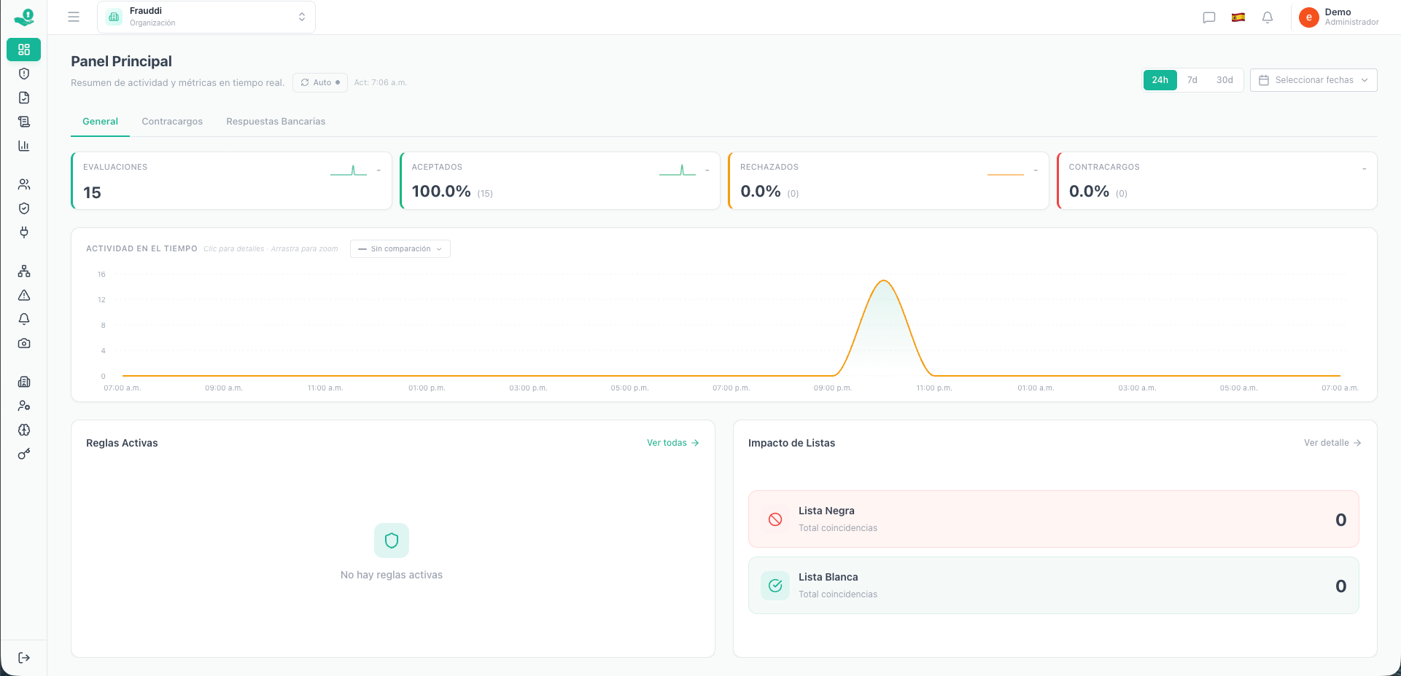Expand the Seleccionar fechas date picker
Image resolution: width=1401 pixels, height=676 pixels.
pyautogui.click(x=1313, y=79)
